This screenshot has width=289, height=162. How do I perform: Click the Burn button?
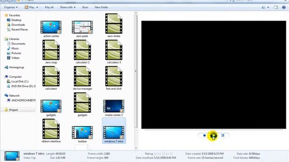click(85, 7)
